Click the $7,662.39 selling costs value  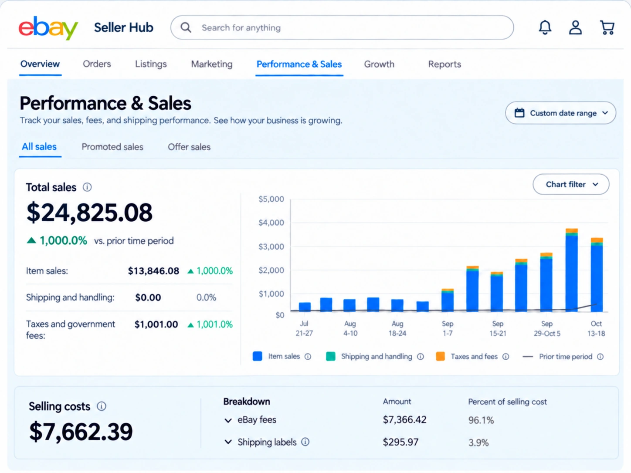coord(81,432)
